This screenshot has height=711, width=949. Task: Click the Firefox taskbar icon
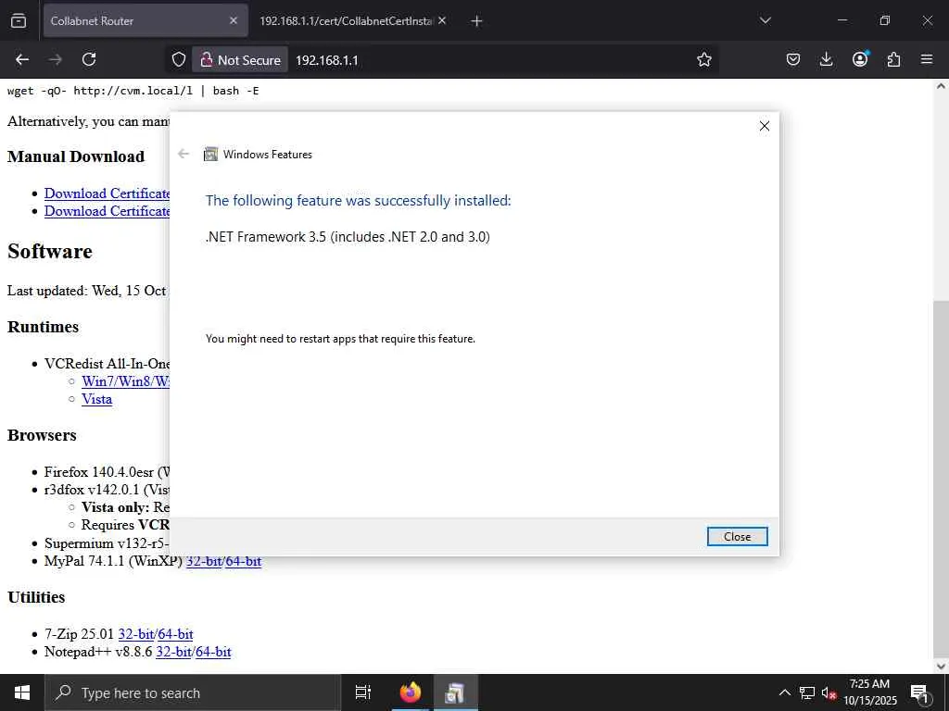[x=410, y=692]
